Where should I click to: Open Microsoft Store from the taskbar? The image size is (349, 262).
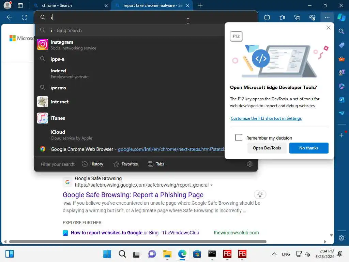pos(197,254)
